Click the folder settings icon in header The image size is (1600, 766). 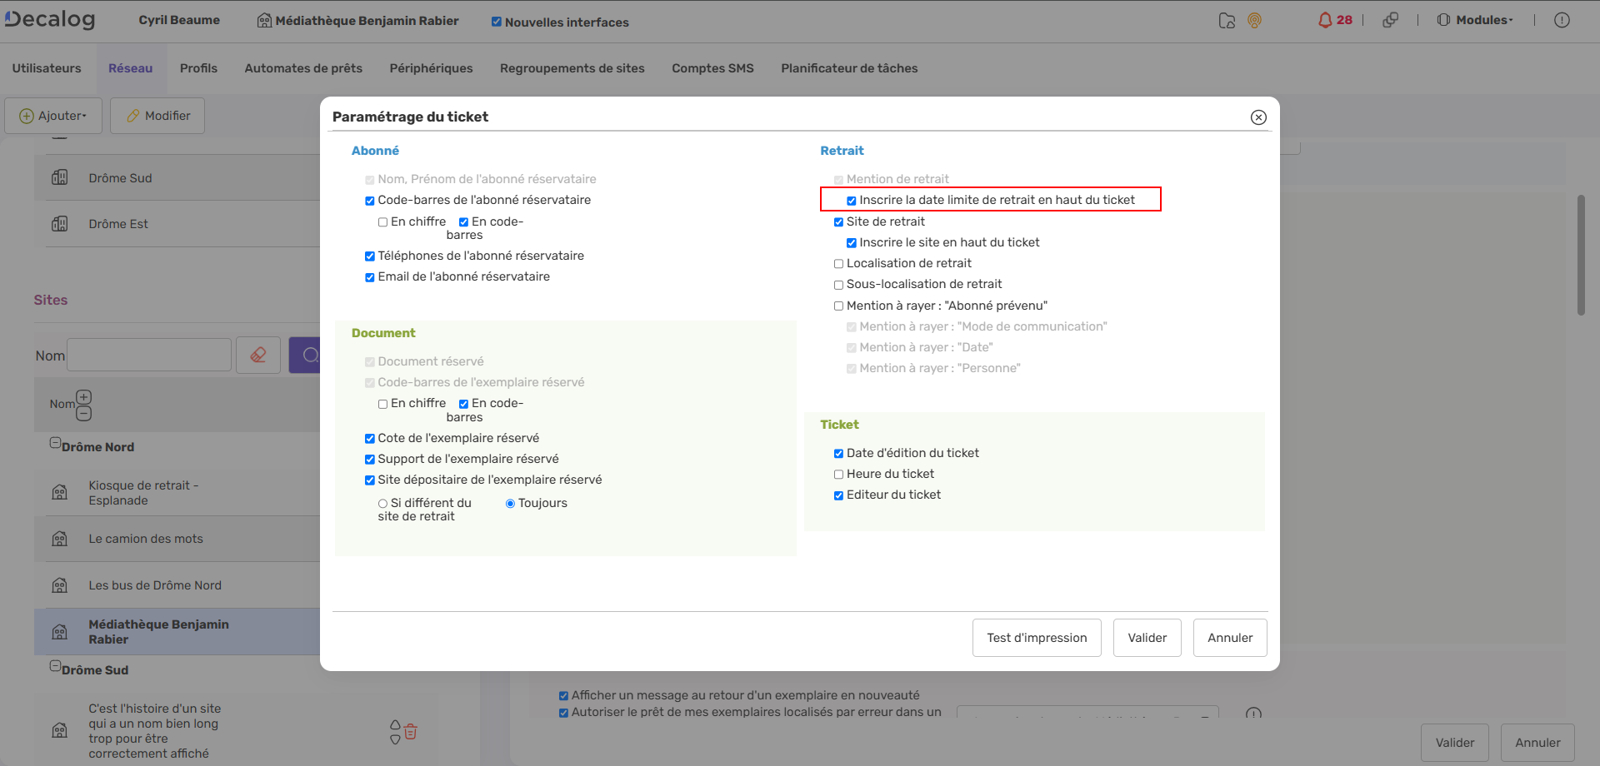[1227, 21]
